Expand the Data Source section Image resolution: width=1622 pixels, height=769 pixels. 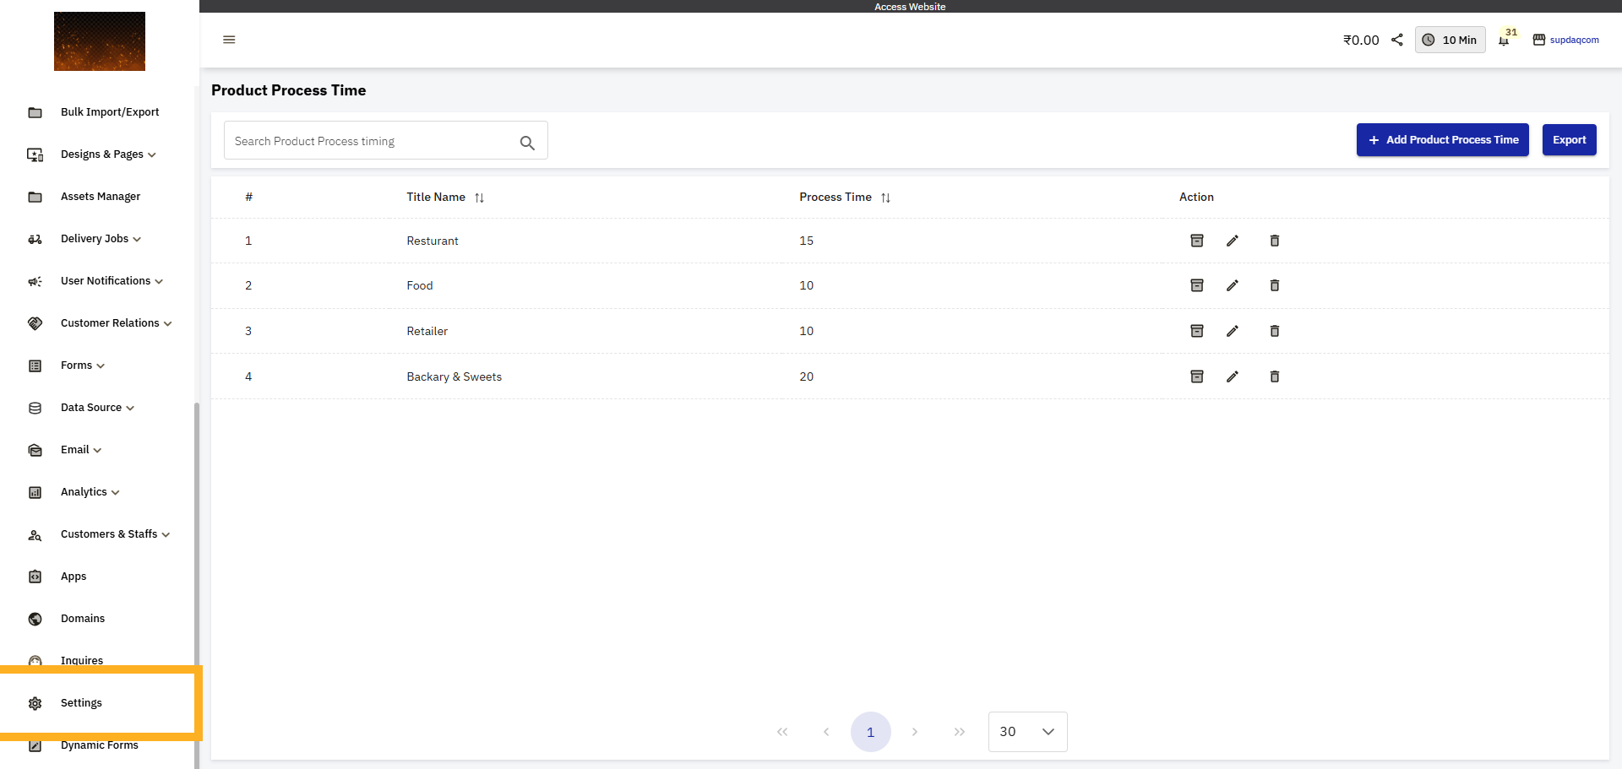[x=91, y=407]
